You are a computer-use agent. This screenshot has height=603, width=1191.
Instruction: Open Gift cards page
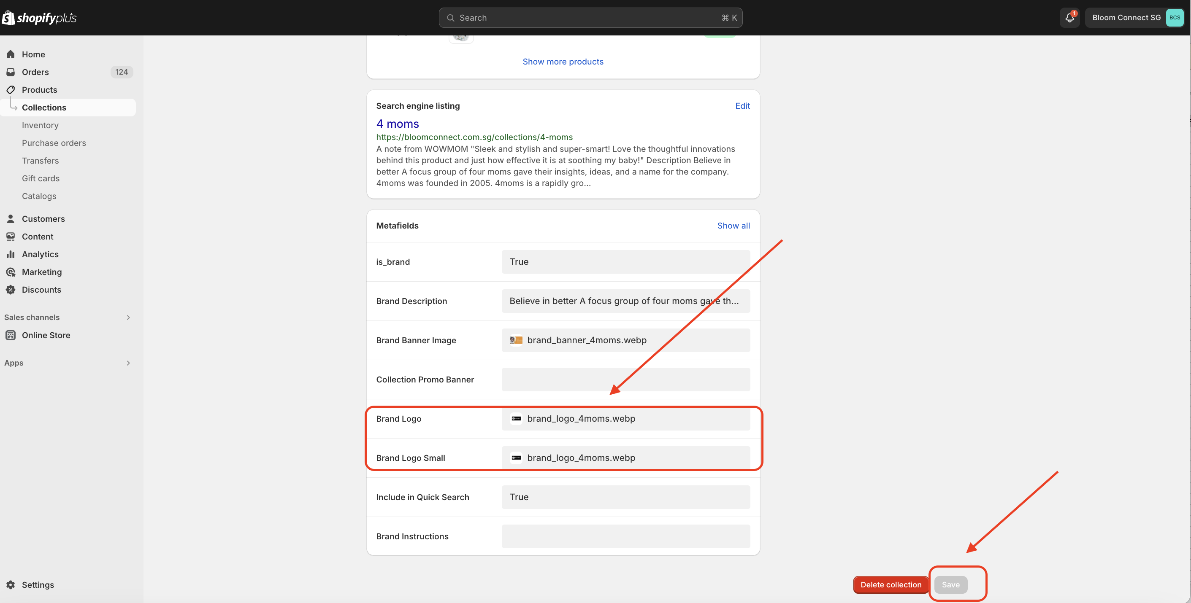(x=41, y=178)
